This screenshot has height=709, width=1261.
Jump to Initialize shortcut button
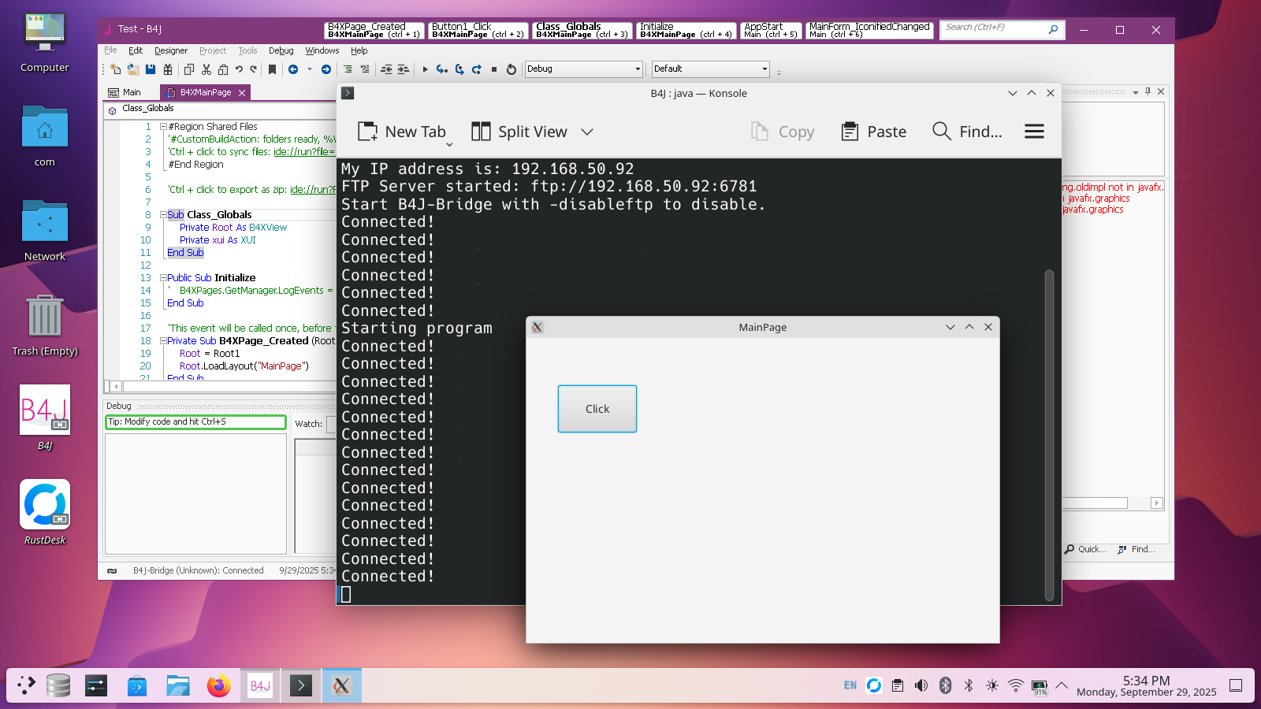pos(686,30)
